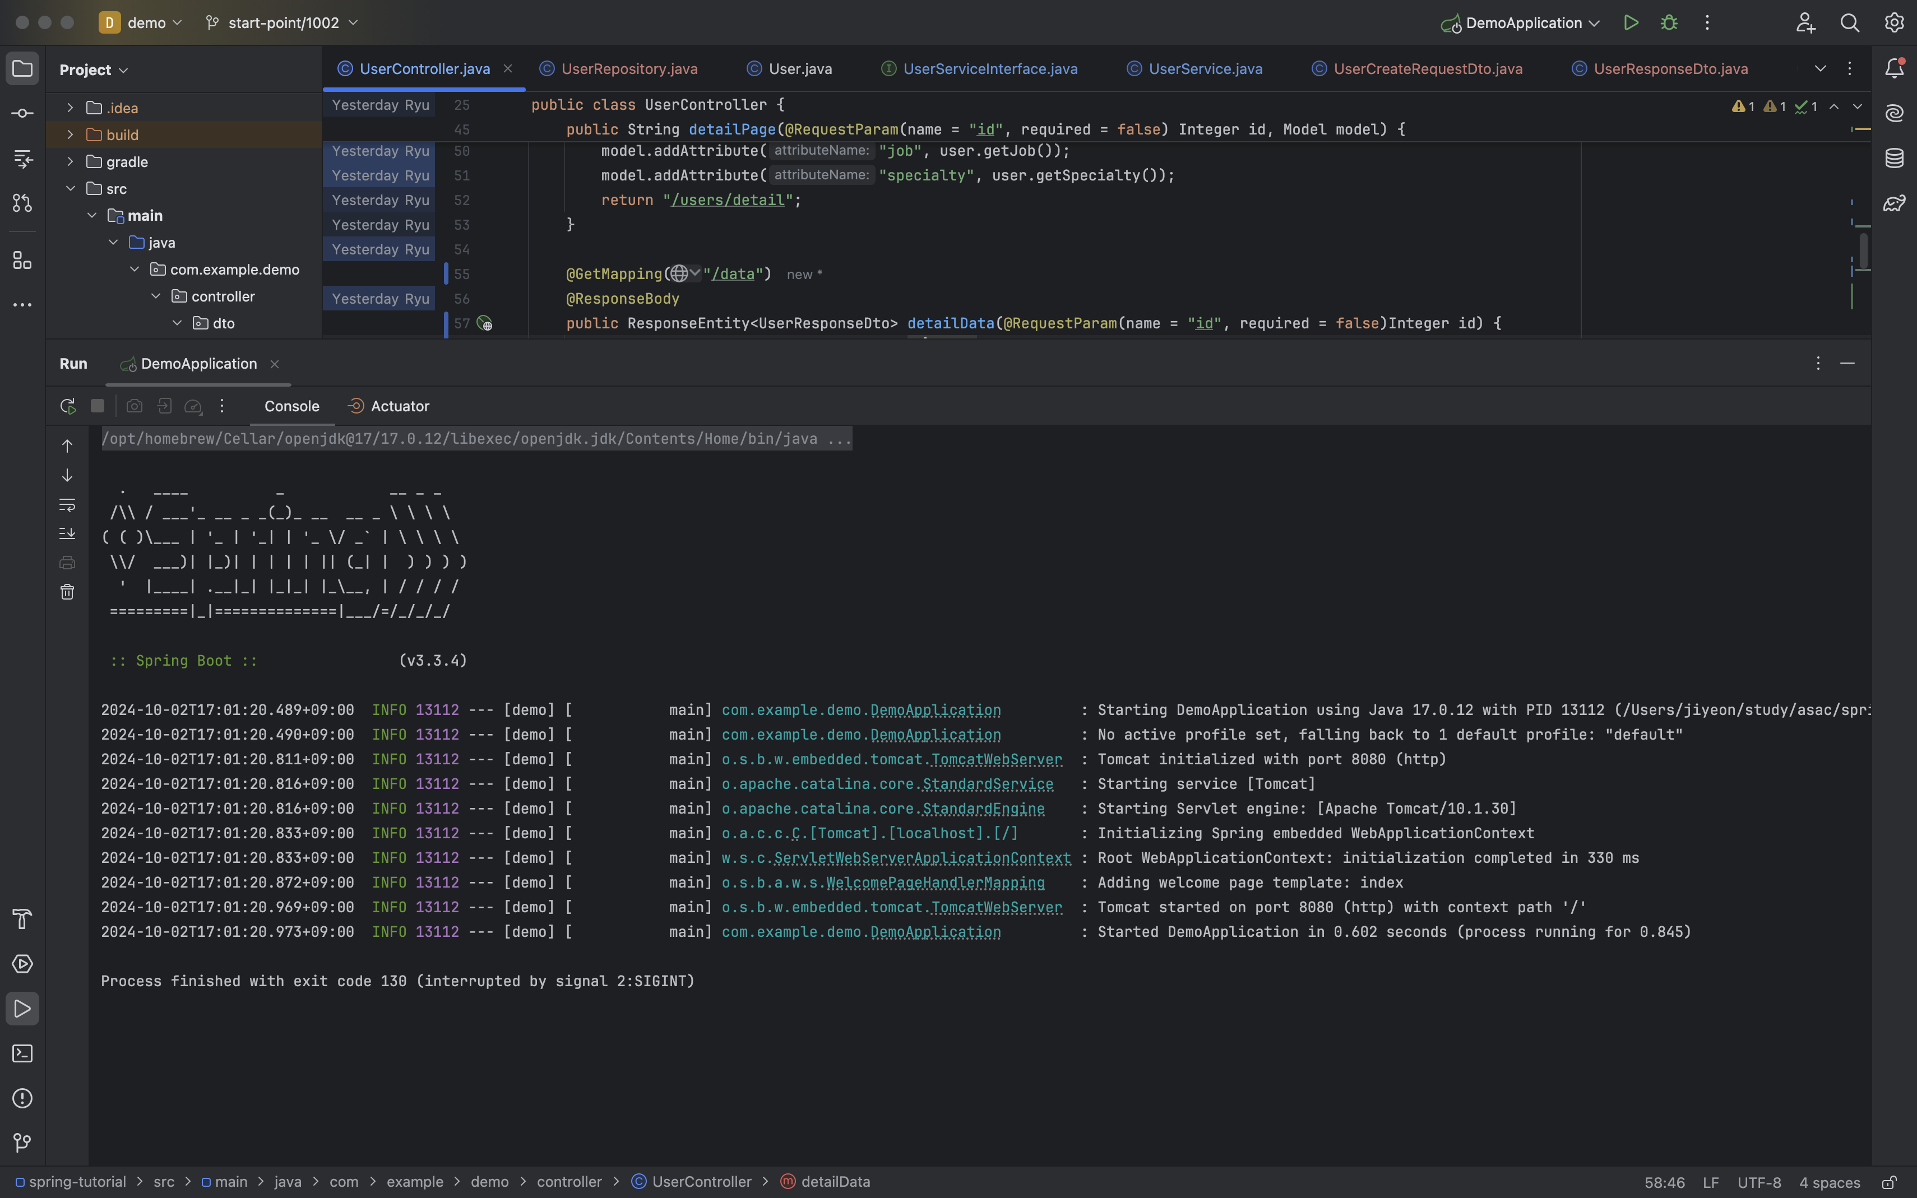Open the Terminal tool window

coord(22,1054)
